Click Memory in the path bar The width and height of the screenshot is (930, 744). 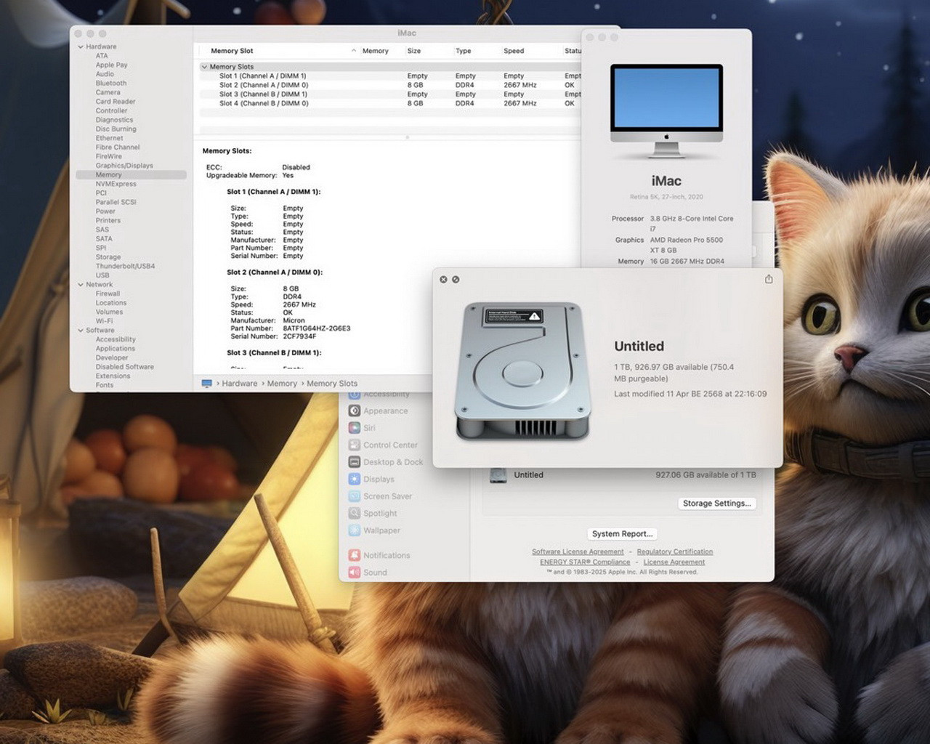tap(282, 384)
